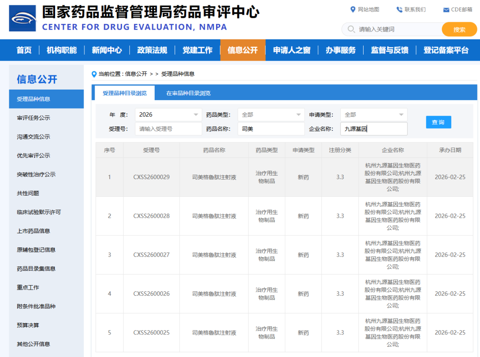This screenshot has width=480, height=357.
Task: Click the breadcrumb location pin icon
Action: [93, 75]
